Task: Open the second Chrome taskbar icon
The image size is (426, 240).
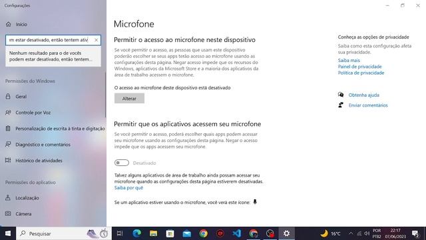Action: (253, 233)
